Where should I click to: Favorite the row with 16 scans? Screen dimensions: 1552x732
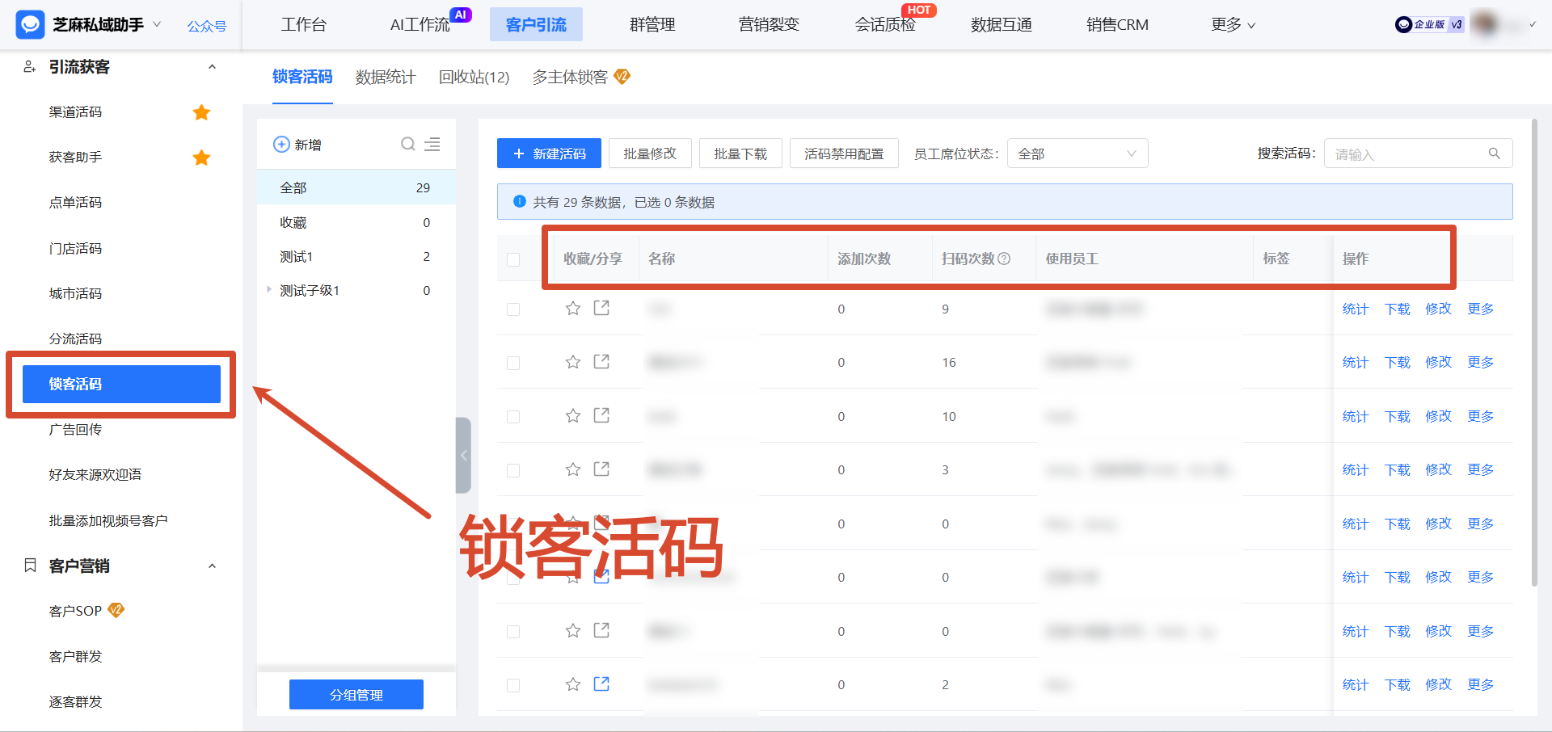pos(573,362)
